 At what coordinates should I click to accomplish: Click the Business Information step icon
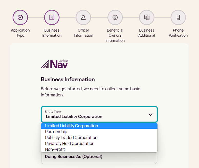coord(52,17)
